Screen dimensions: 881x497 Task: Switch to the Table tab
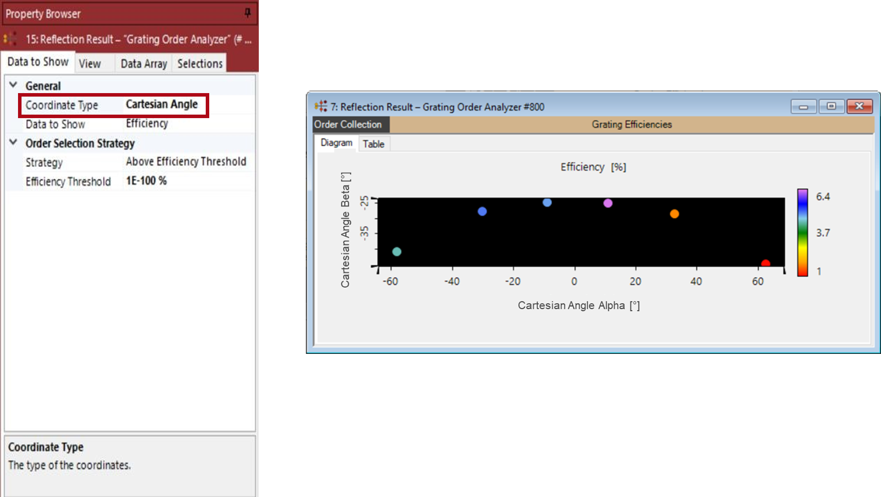pos(373,144)
